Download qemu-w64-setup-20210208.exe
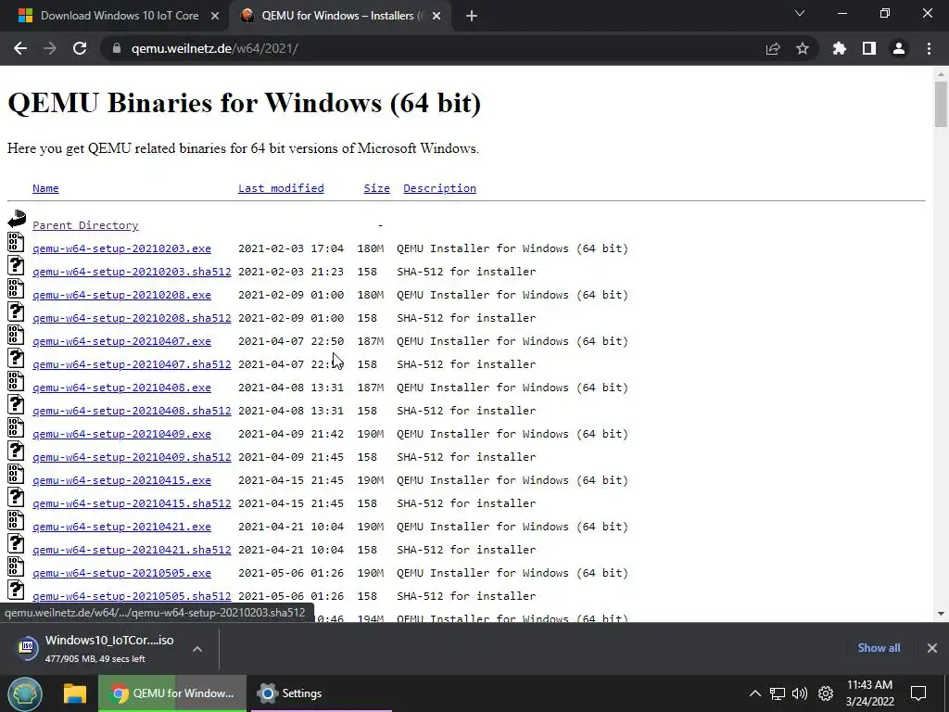This screenshot has height=712, width=949. 121,295
